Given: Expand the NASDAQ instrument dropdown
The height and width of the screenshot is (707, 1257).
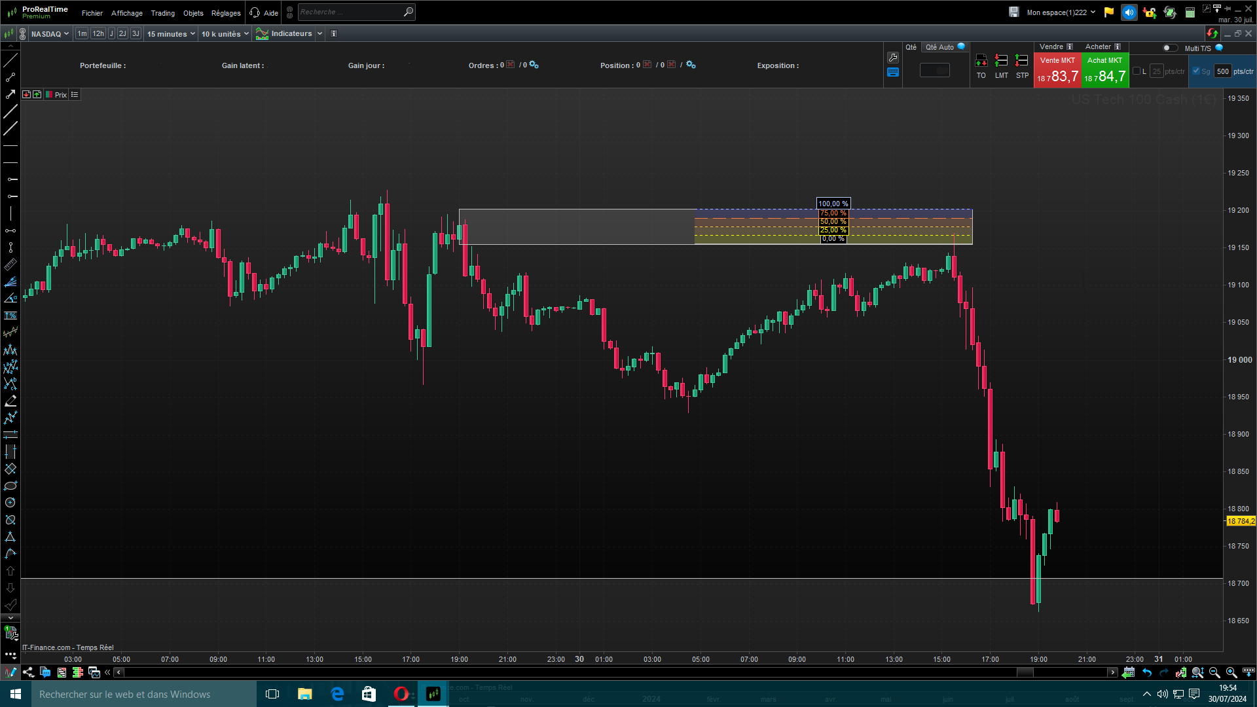Looking at the screenshot, I should (50, 33).
